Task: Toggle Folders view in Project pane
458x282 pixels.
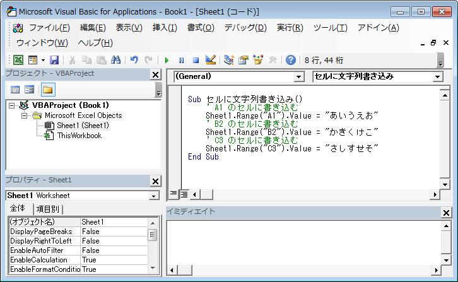Action: [x=48, y=90]
